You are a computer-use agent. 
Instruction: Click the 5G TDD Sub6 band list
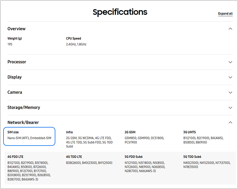[x=207, y=165]
